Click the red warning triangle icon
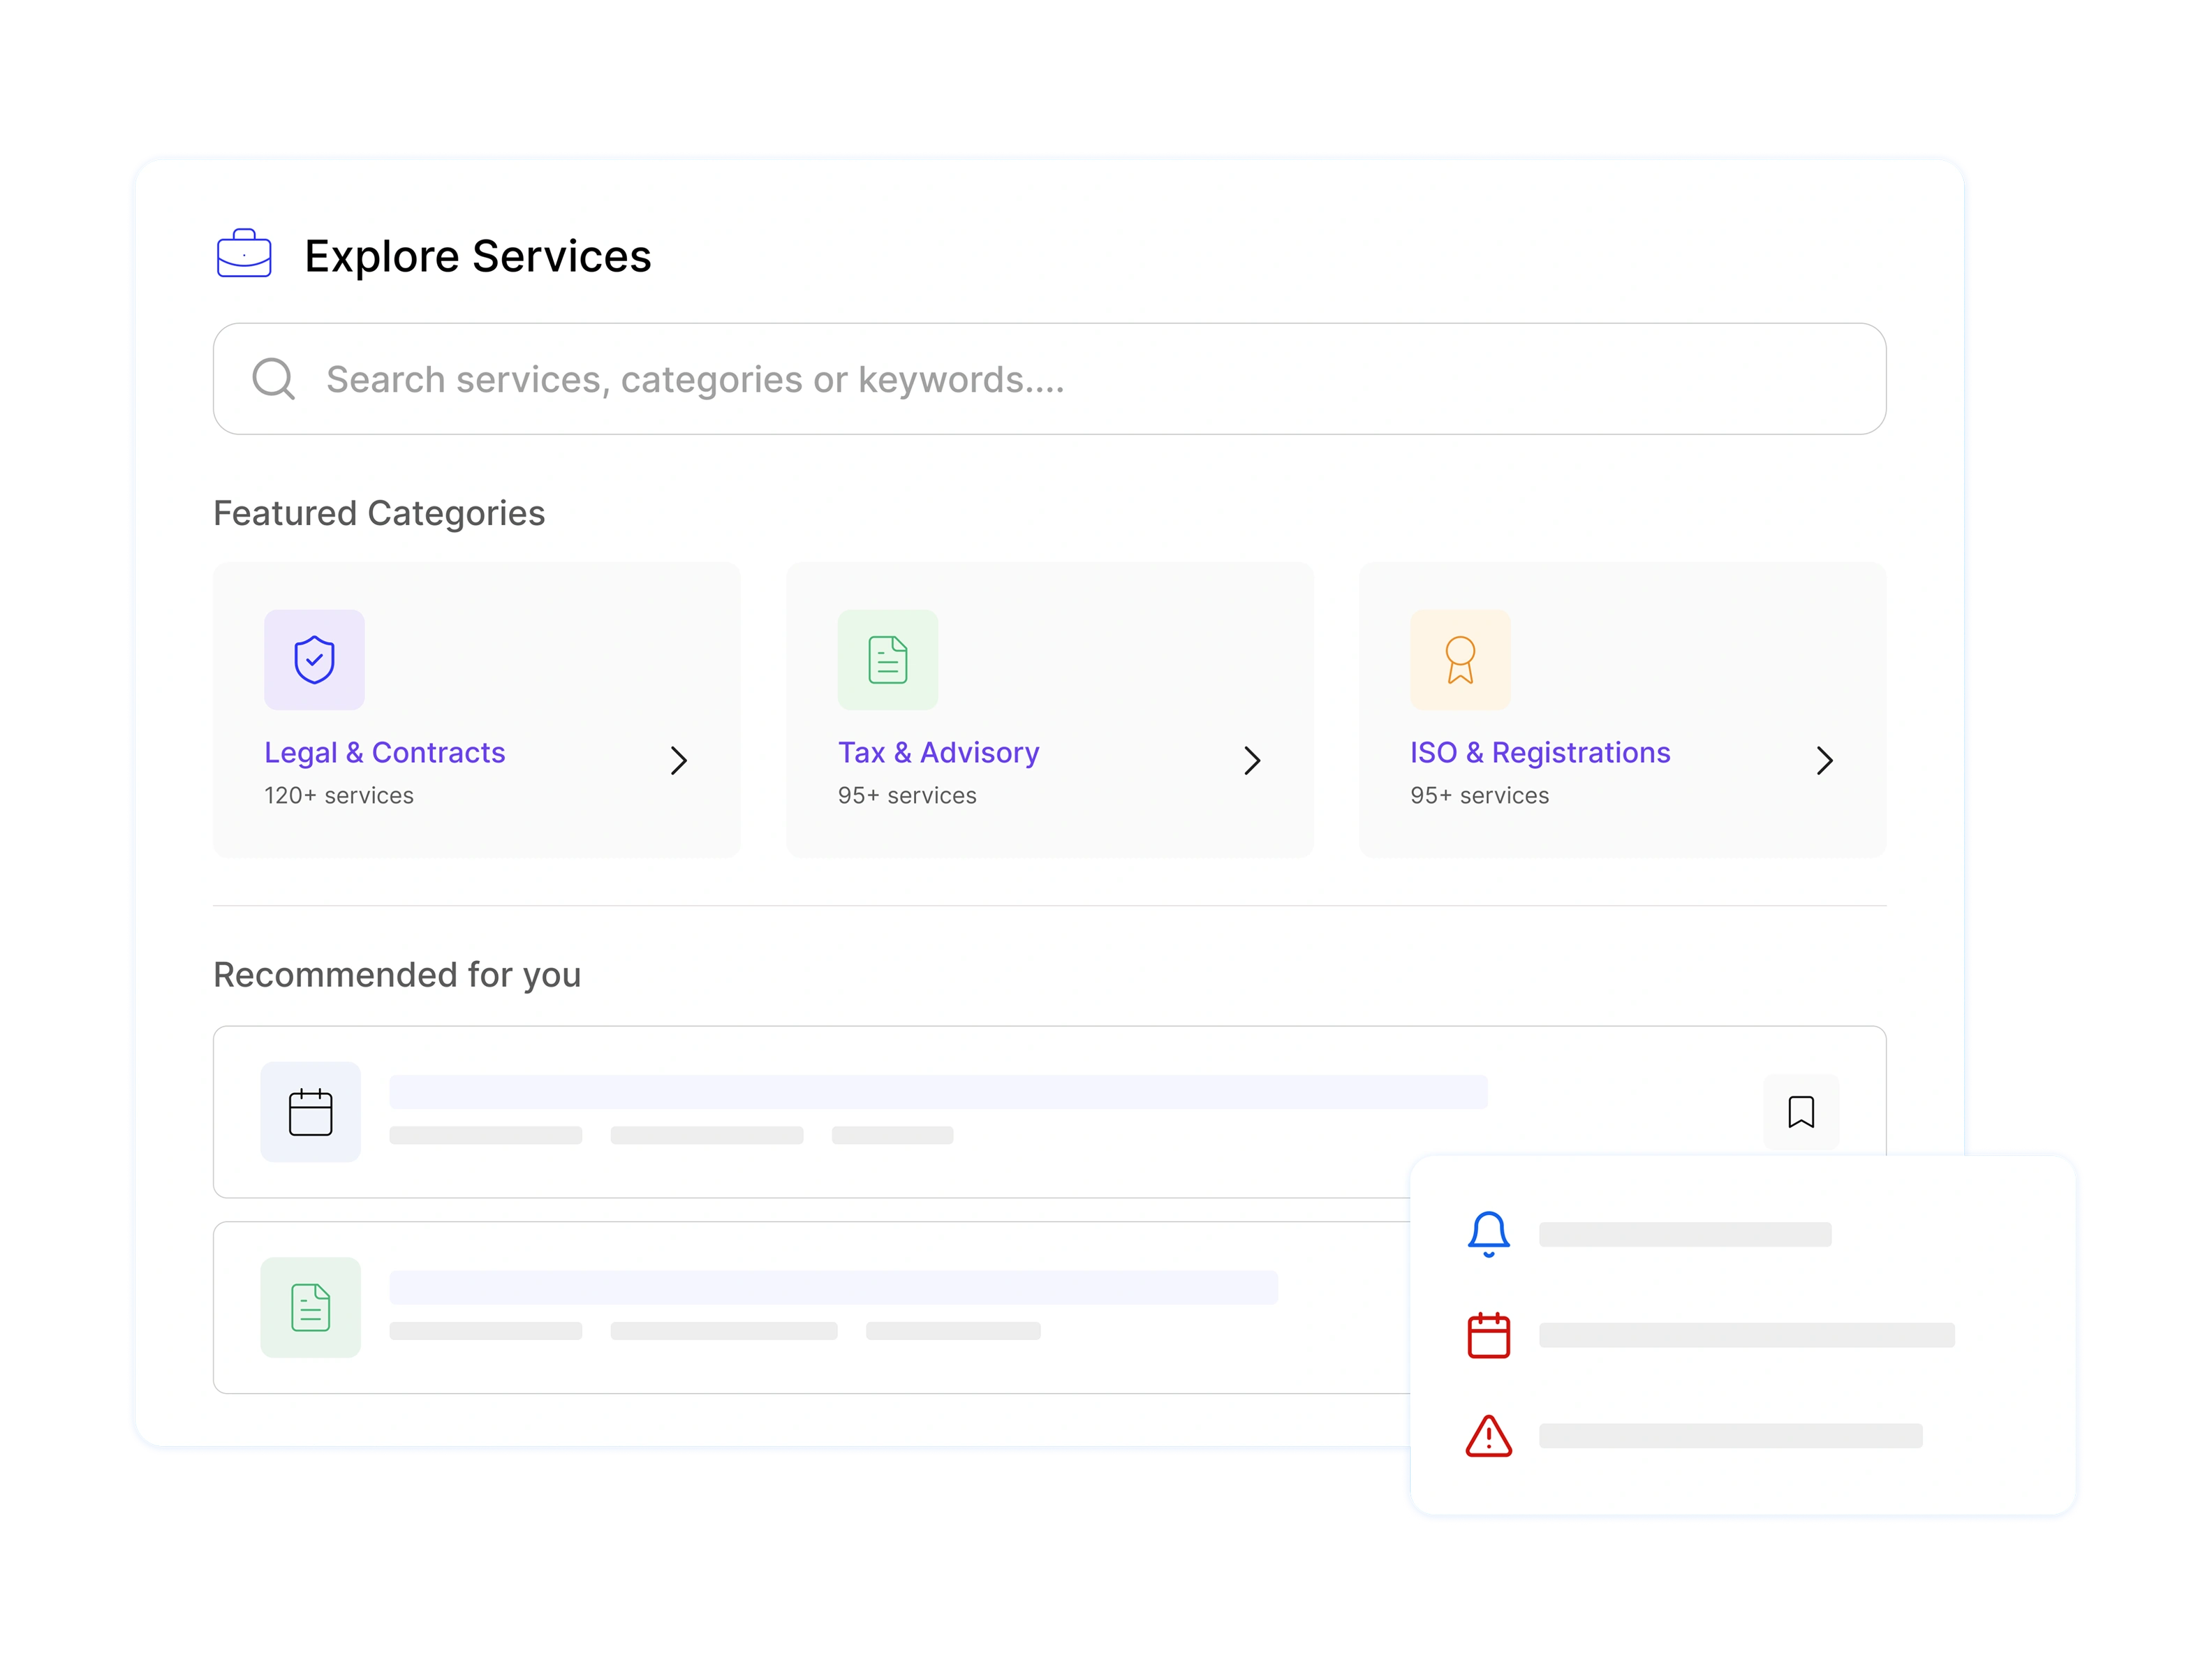This screenshot has height=1676, width=2212. pos(1488,1436)
